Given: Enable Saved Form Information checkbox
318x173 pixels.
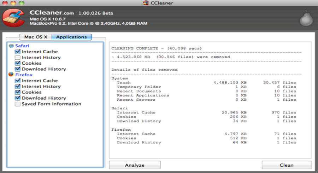Looking at the screenshot, I should [x=18, y=104].
